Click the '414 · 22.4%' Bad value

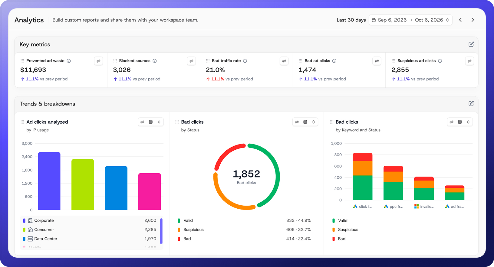click(x=298, y=239)
